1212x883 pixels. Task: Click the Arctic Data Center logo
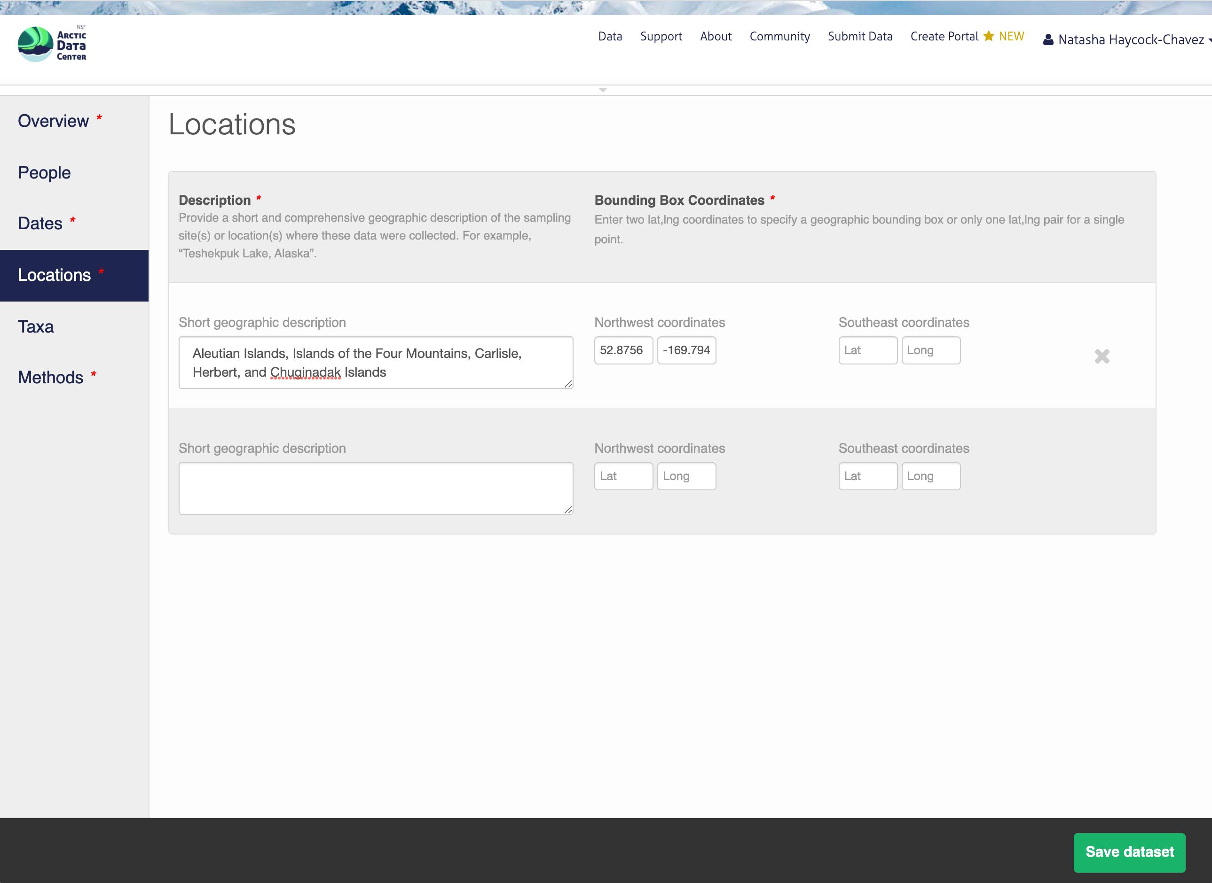(x=52, y=44)
